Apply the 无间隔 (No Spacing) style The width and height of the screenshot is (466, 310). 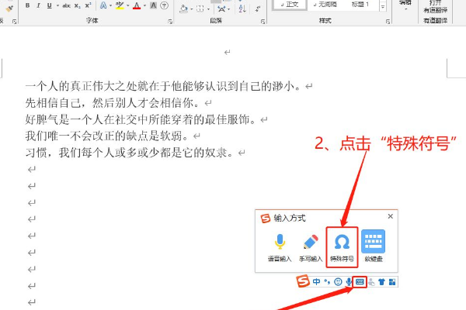pyautogui.click(x=325, y=5)
